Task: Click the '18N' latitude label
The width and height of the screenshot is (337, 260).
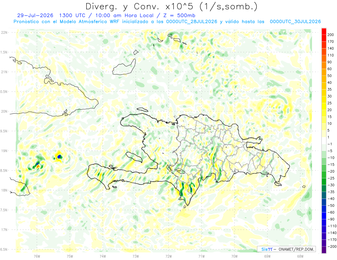Action: [4, 190]
